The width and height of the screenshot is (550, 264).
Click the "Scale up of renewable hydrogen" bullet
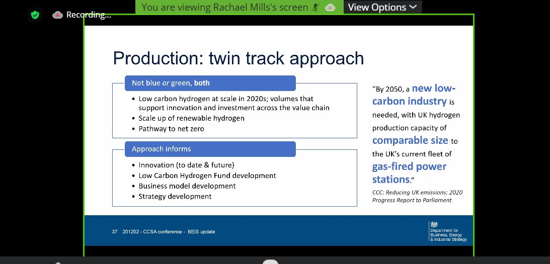[x=191, y=118]
